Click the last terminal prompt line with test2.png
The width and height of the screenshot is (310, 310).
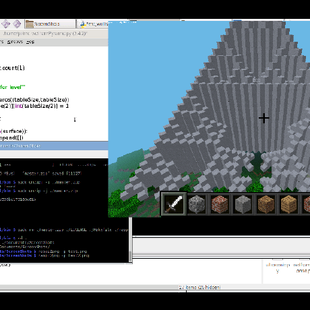44,255
